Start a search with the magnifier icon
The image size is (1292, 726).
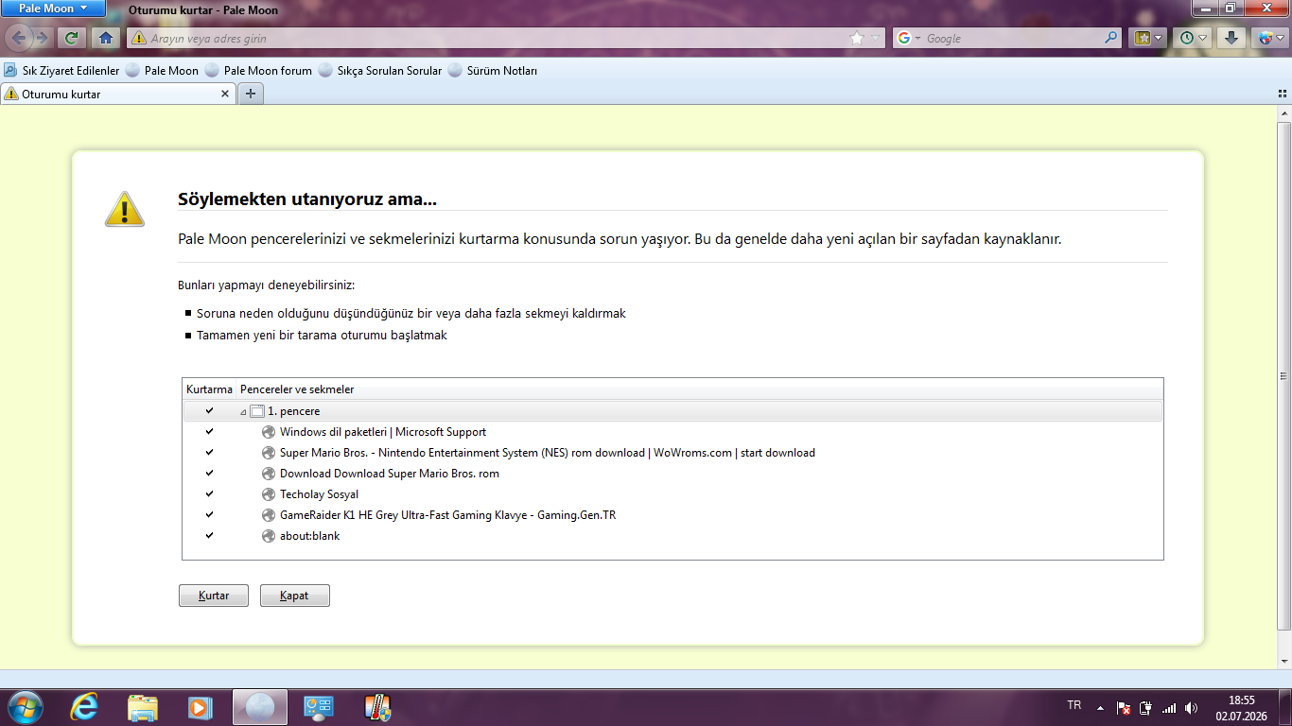pyautogui.click(x=1111, y=38)
